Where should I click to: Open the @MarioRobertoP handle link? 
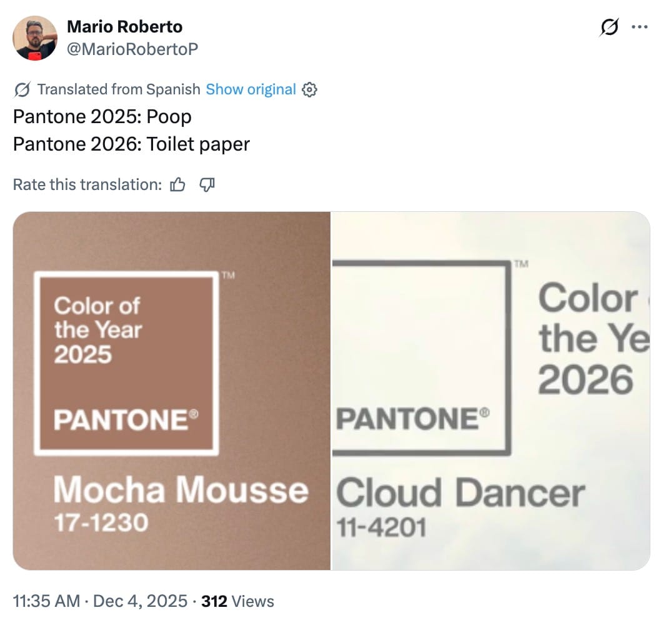point(132,48)
